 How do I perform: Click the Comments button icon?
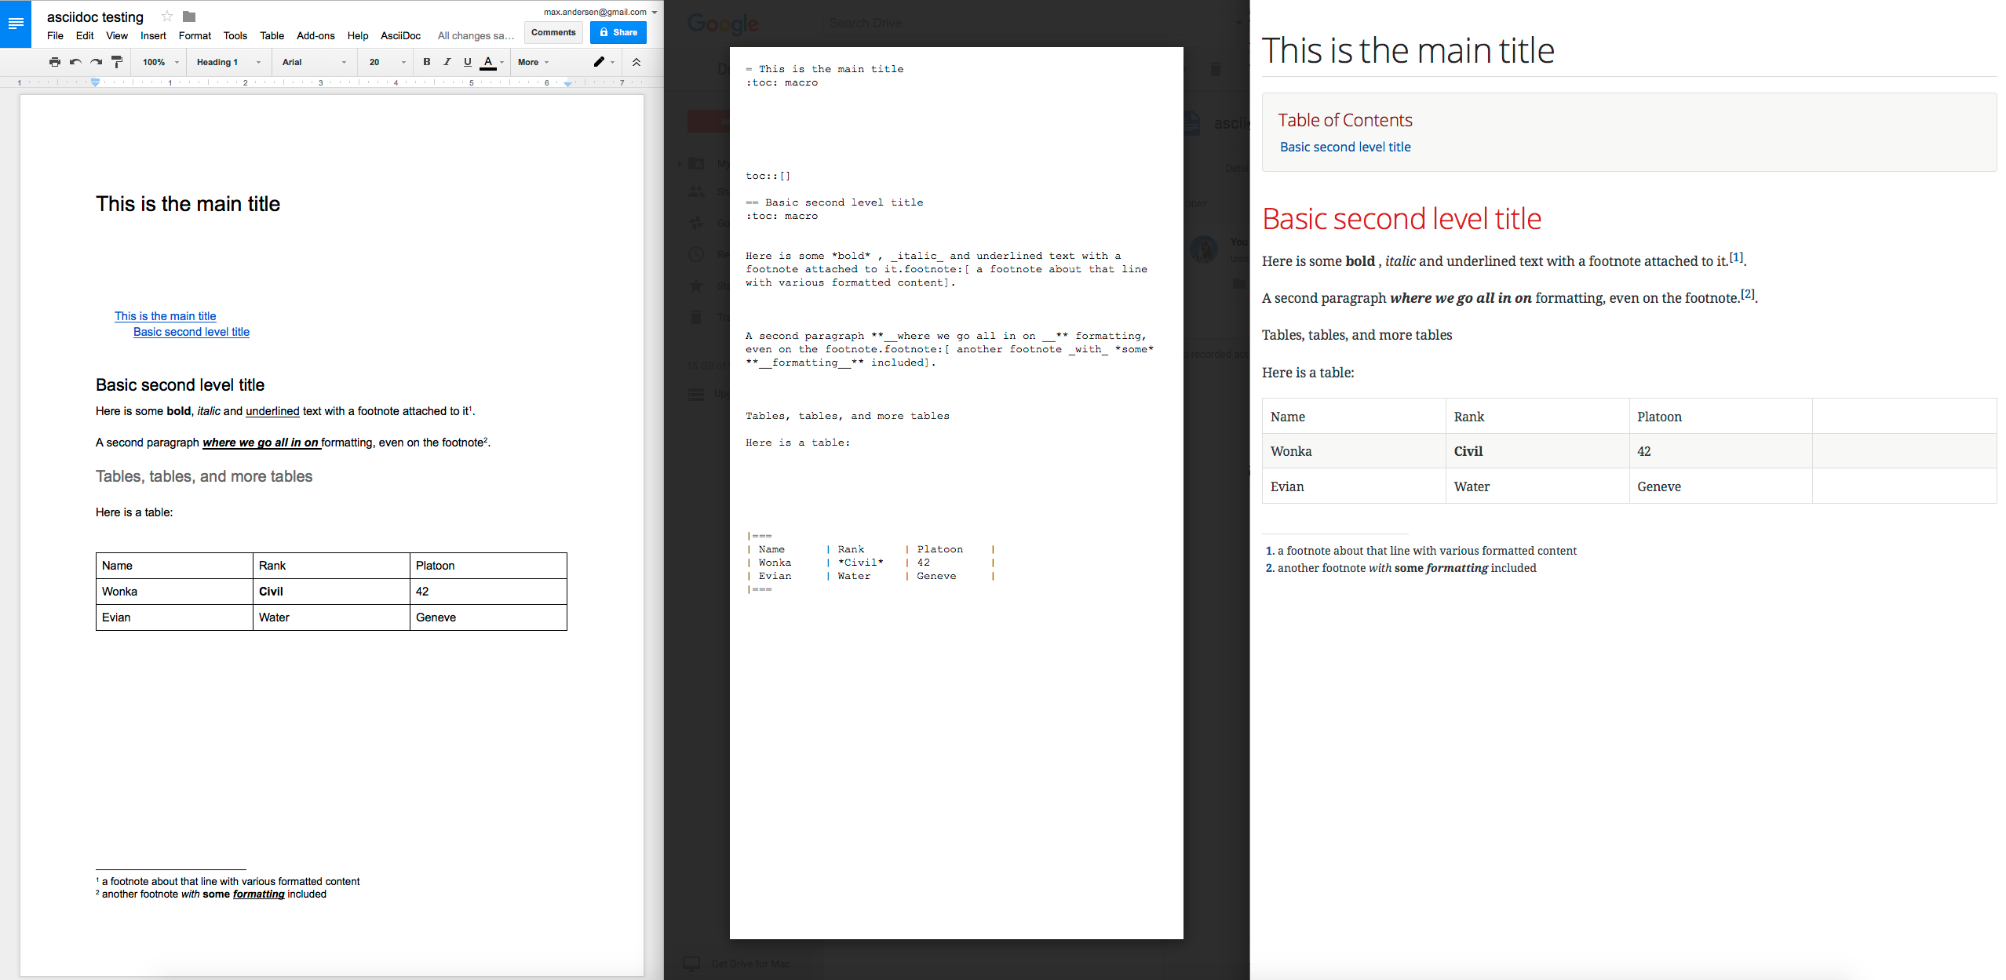tap(555, 33)
